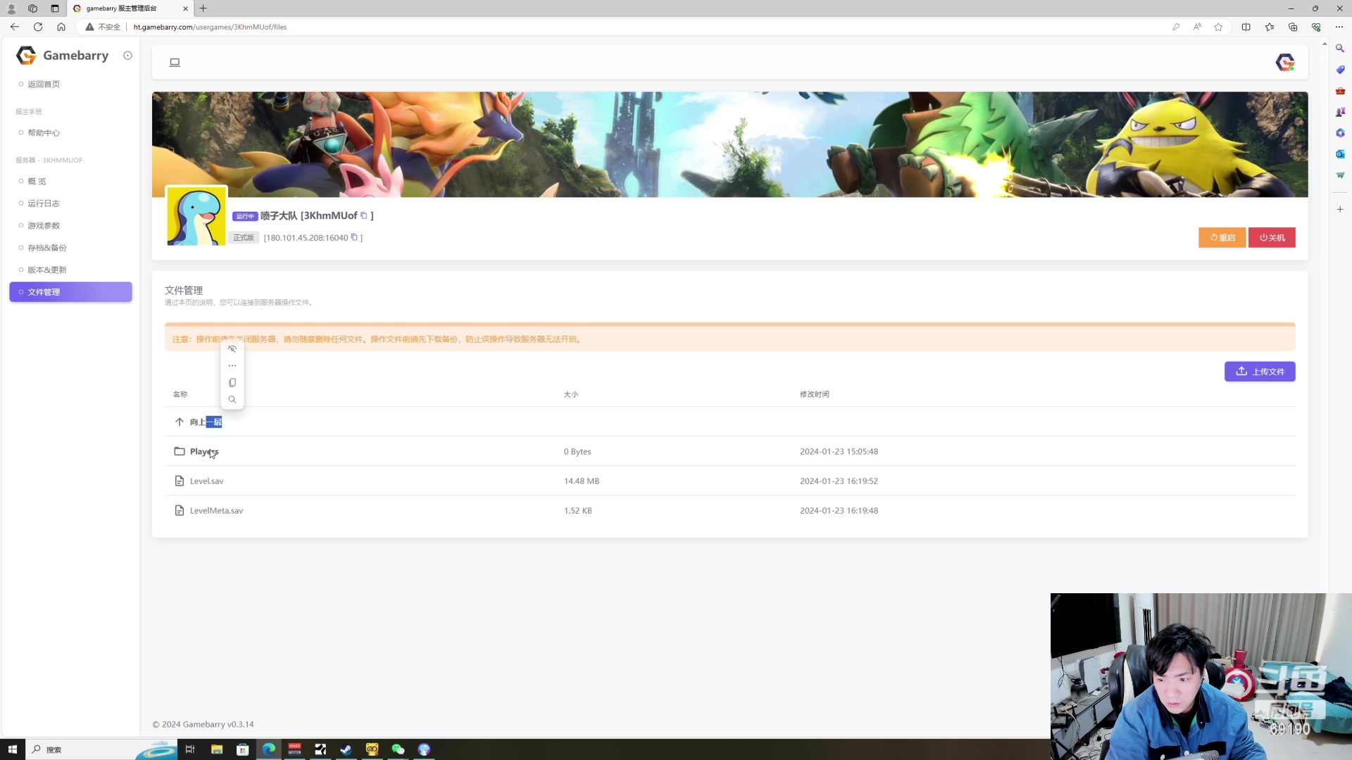Open a new browser tab

tap(203, 8)
